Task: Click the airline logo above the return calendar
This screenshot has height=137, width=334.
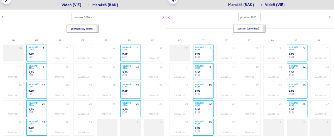Action: click(173, 1)
